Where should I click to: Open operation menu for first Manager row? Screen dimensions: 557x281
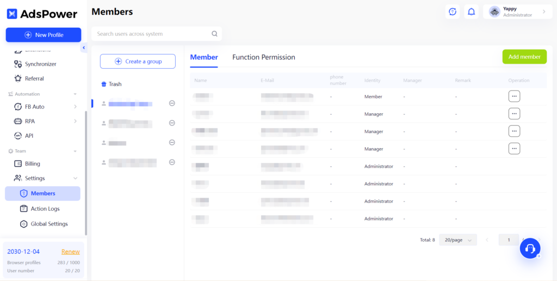point(514,114)
